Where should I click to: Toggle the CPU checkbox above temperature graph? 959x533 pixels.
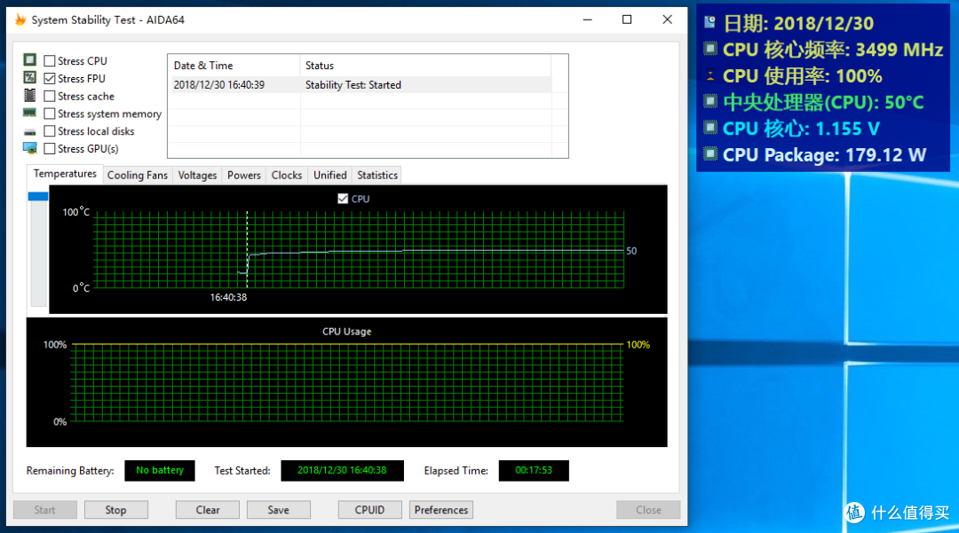coord(343,199)
